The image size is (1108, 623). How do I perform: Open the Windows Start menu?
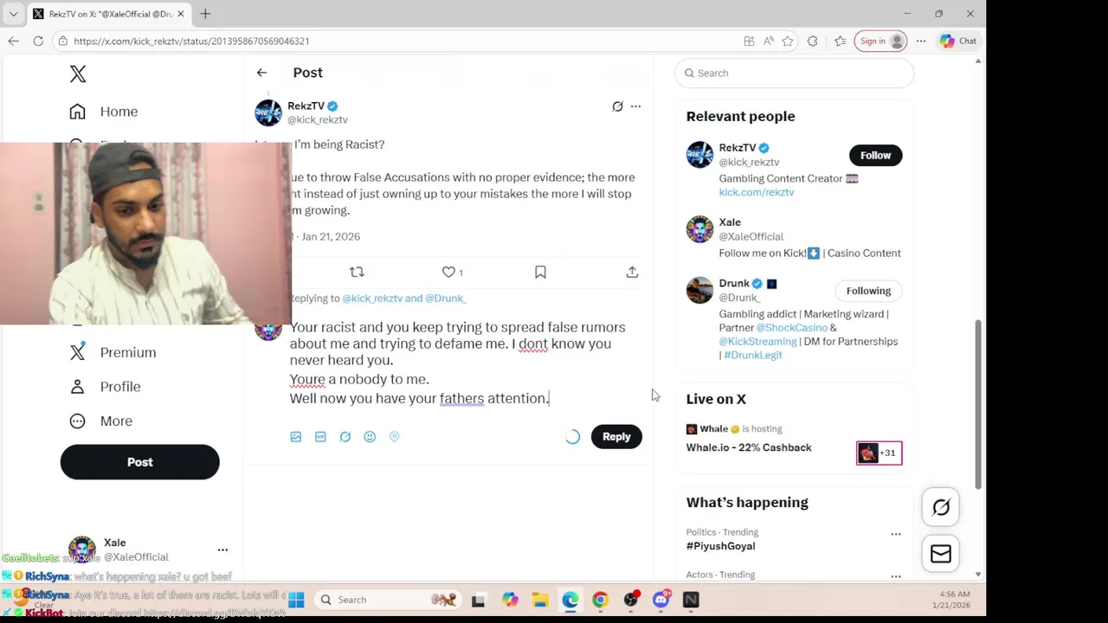(x=296, y=600)
